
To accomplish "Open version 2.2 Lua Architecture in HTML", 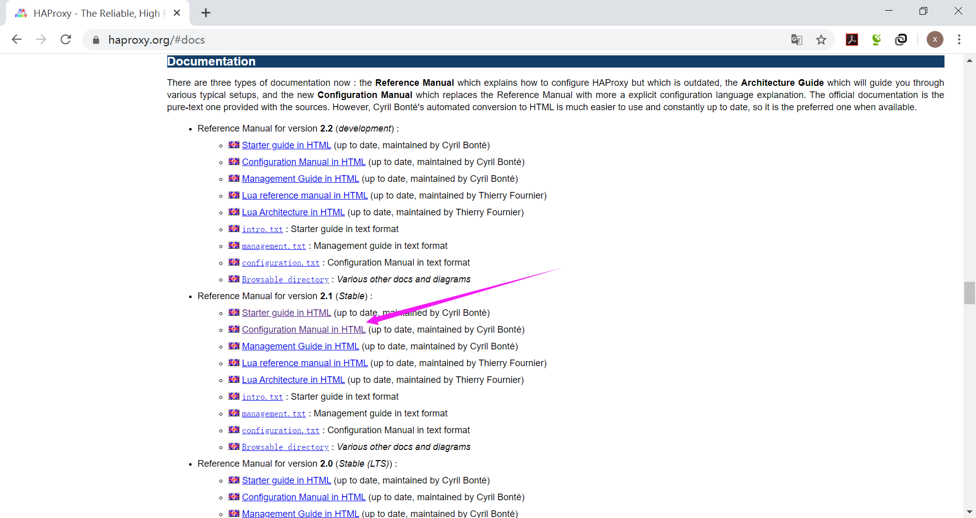I will click(x=293, y=212).
